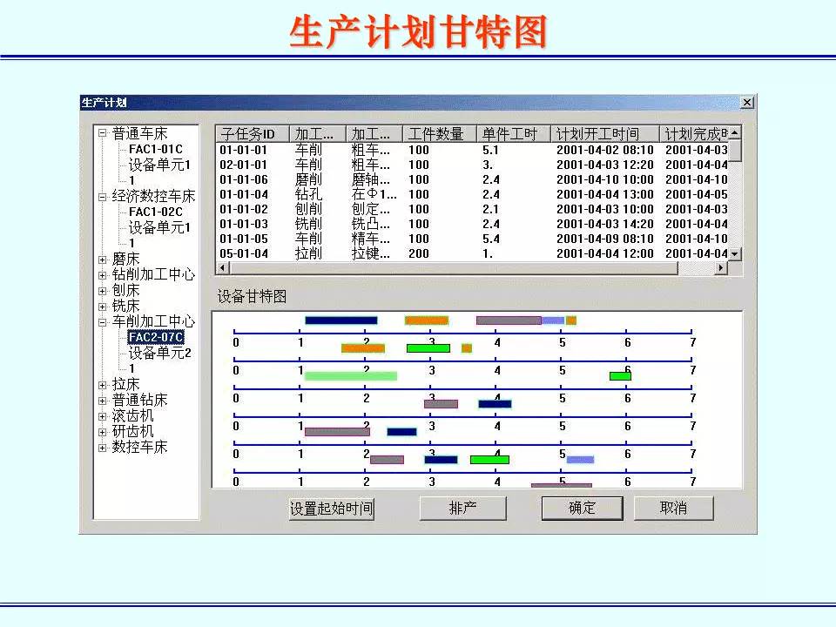Click the 设置起始时间 button
The height and width of the screenshot is (627, 836).
pyautogui.click(x=331, y=509)
